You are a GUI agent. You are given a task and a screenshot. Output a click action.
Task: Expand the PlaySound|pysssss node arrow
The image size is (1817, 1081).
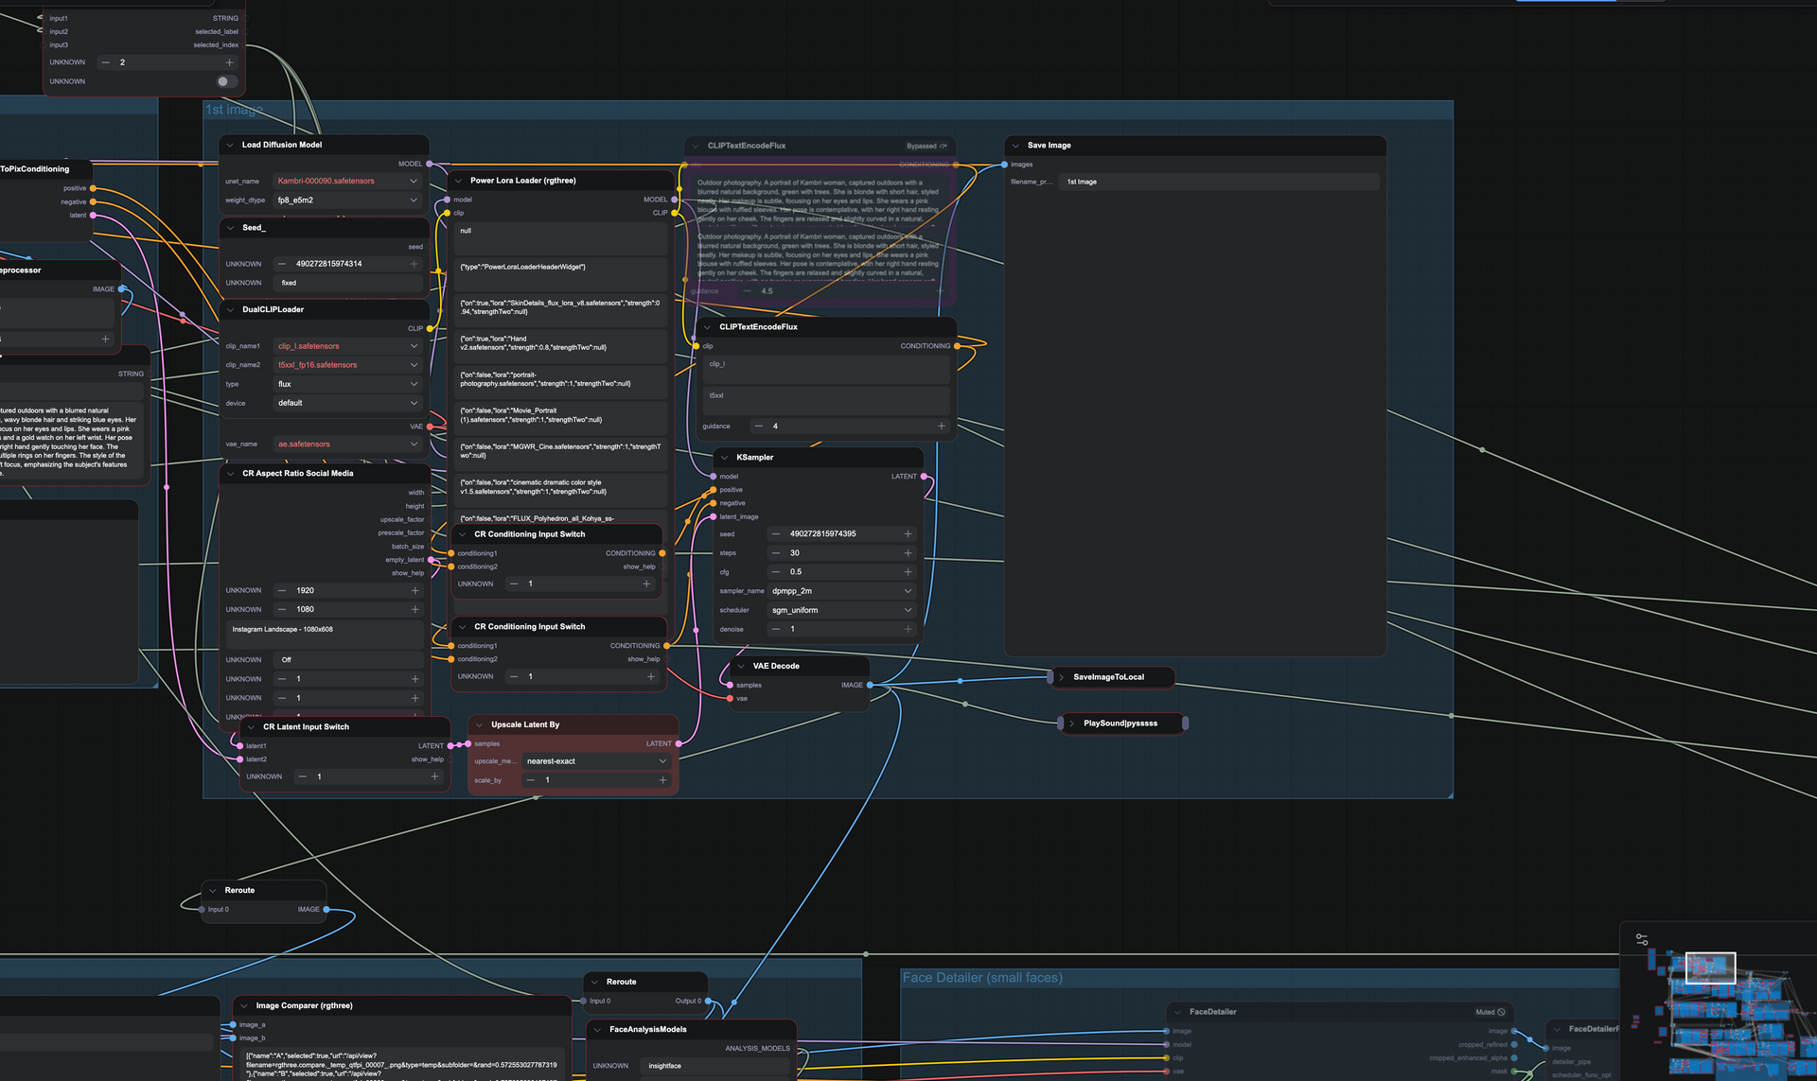[1071, 724]
